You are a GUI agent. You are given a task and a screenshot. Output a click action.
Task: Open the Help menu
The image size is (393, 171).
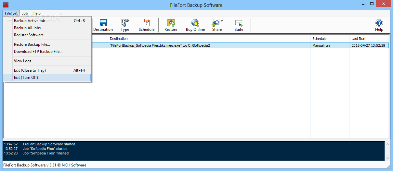[37, 13]
